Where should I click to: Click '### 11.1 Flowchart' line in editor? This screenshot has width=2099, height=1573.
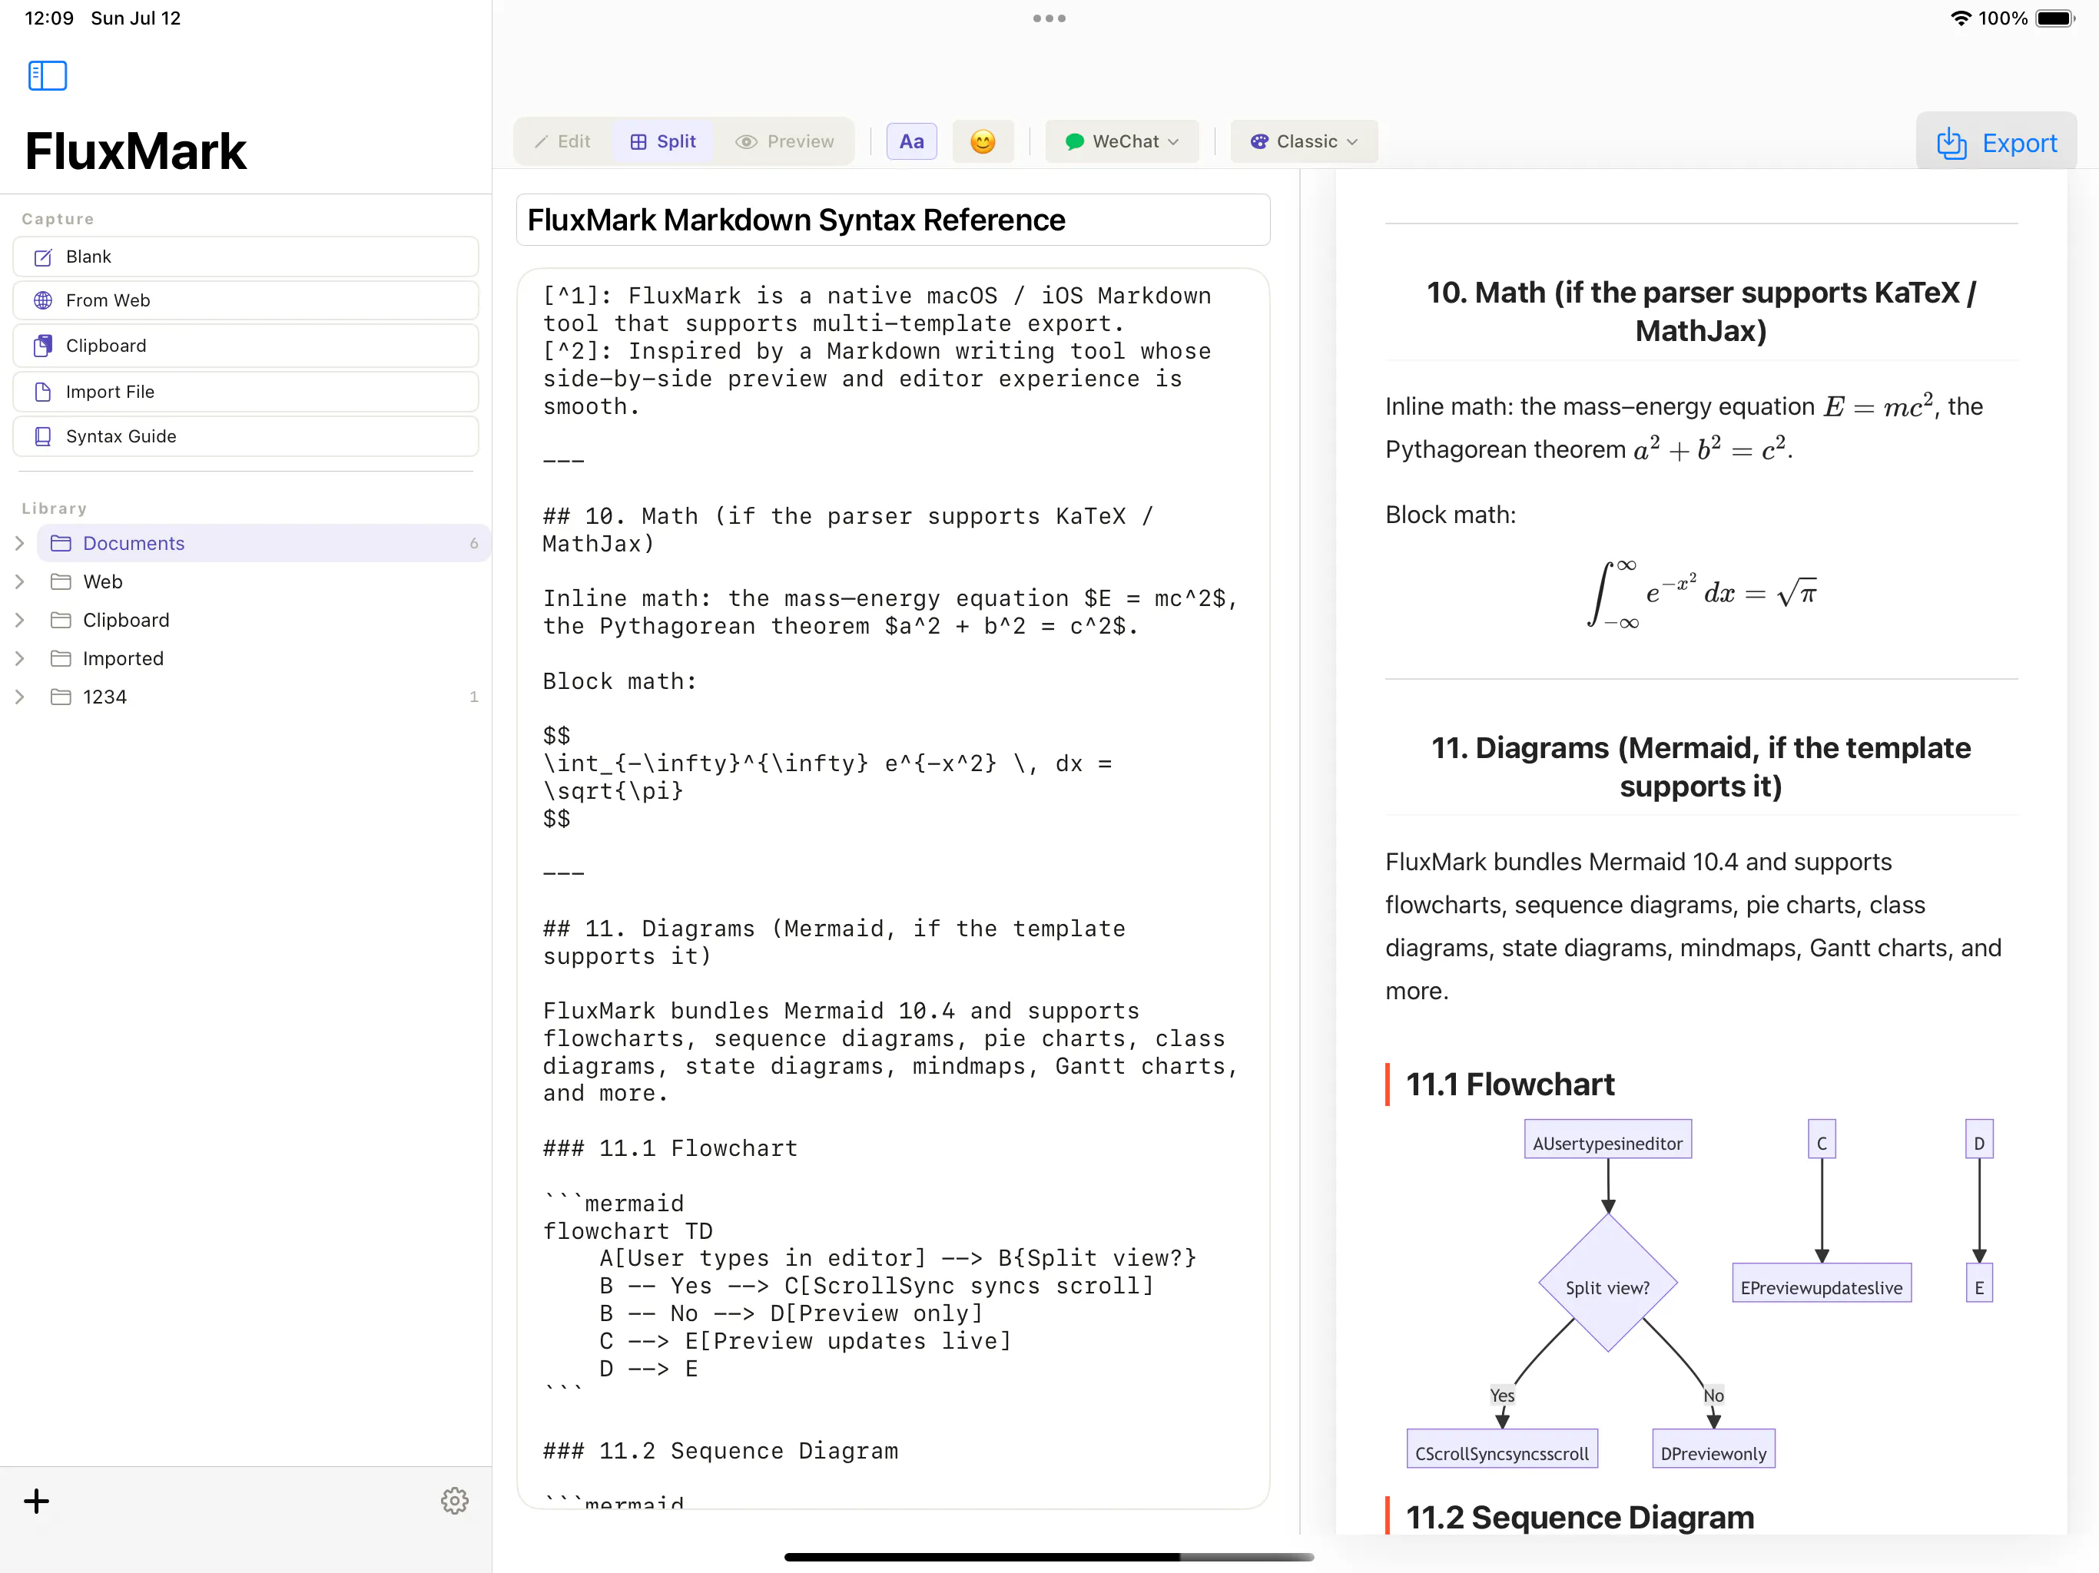click(x=670, y=1149)
